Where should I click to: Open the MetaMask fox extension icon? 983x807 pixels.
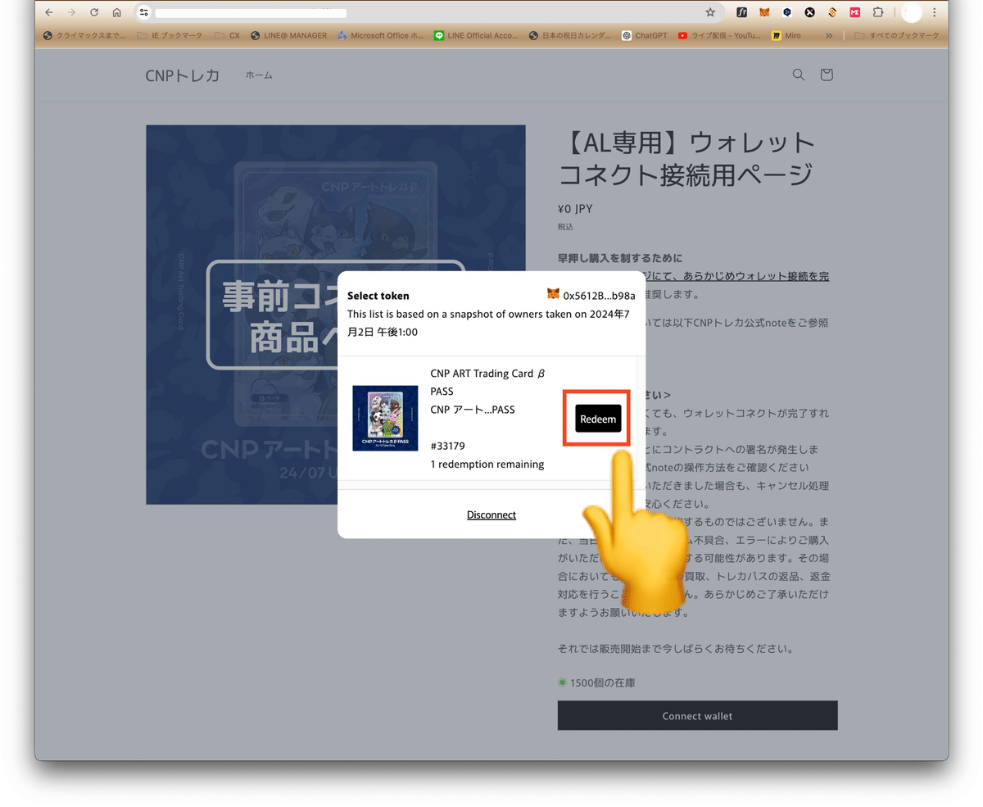coord(764,12)
